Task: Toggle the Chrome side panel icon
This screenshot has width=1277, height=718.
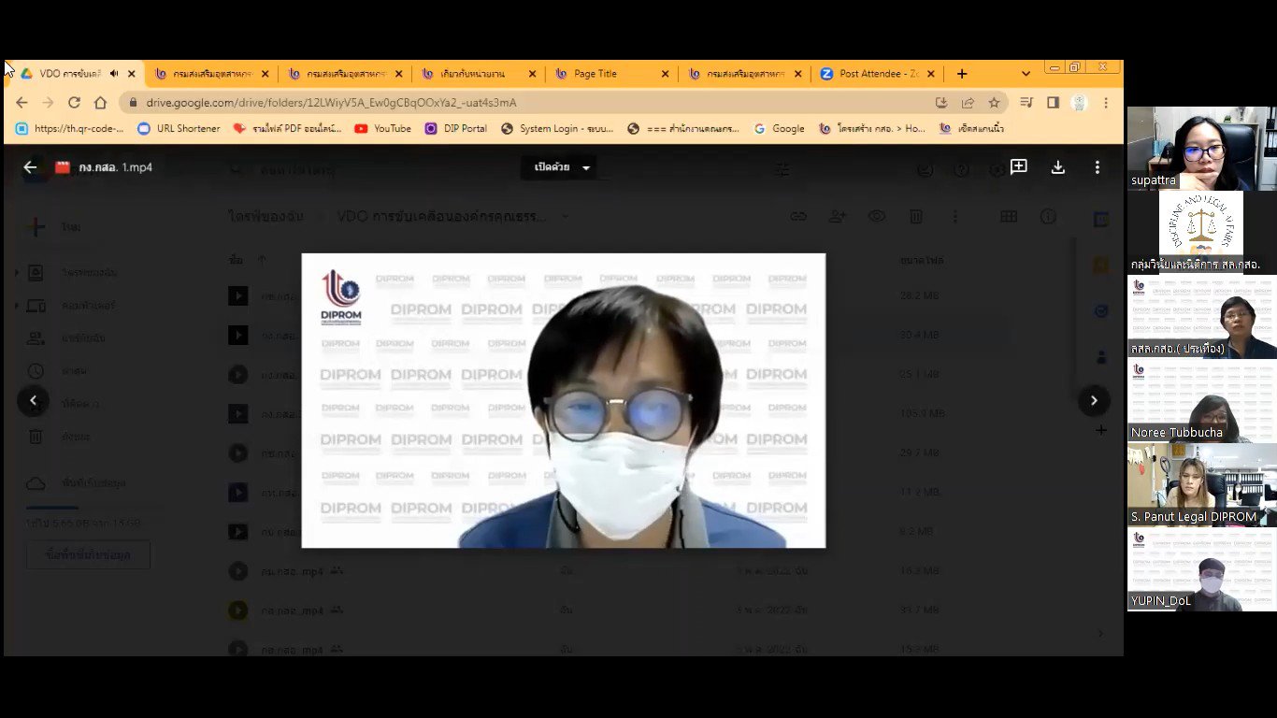Action: tap(1053, 103)
